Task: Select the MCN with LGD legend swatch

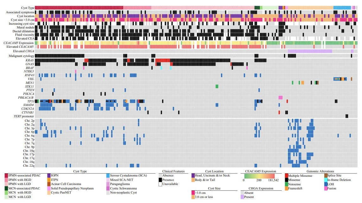Action: tap(6, 197)
